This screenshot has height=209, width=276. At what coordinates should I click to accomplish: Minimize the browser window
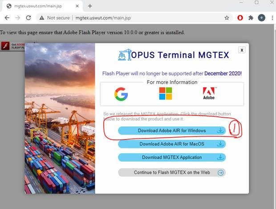coord(241,2)
